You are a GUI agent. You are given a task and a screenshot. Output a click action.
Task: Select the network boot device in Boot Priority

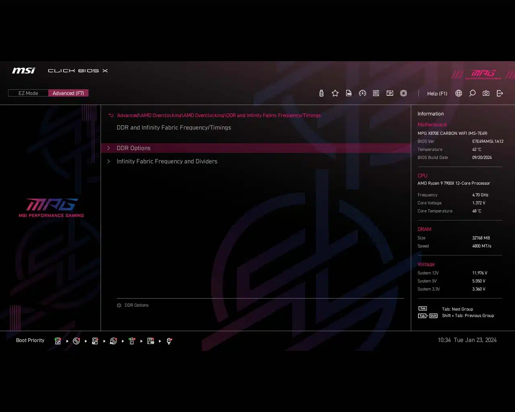169,341
